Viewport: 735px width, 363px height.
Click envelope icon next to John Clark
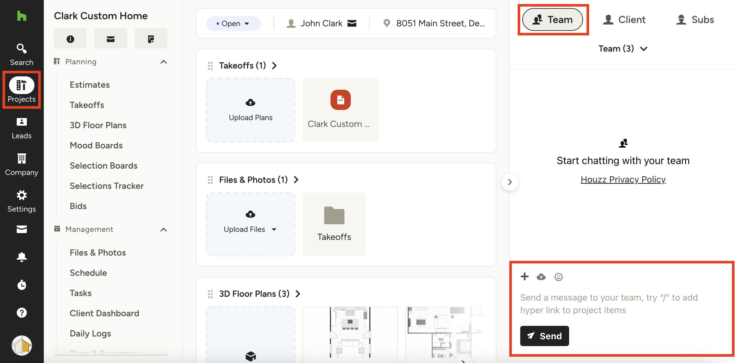[352, 23]
